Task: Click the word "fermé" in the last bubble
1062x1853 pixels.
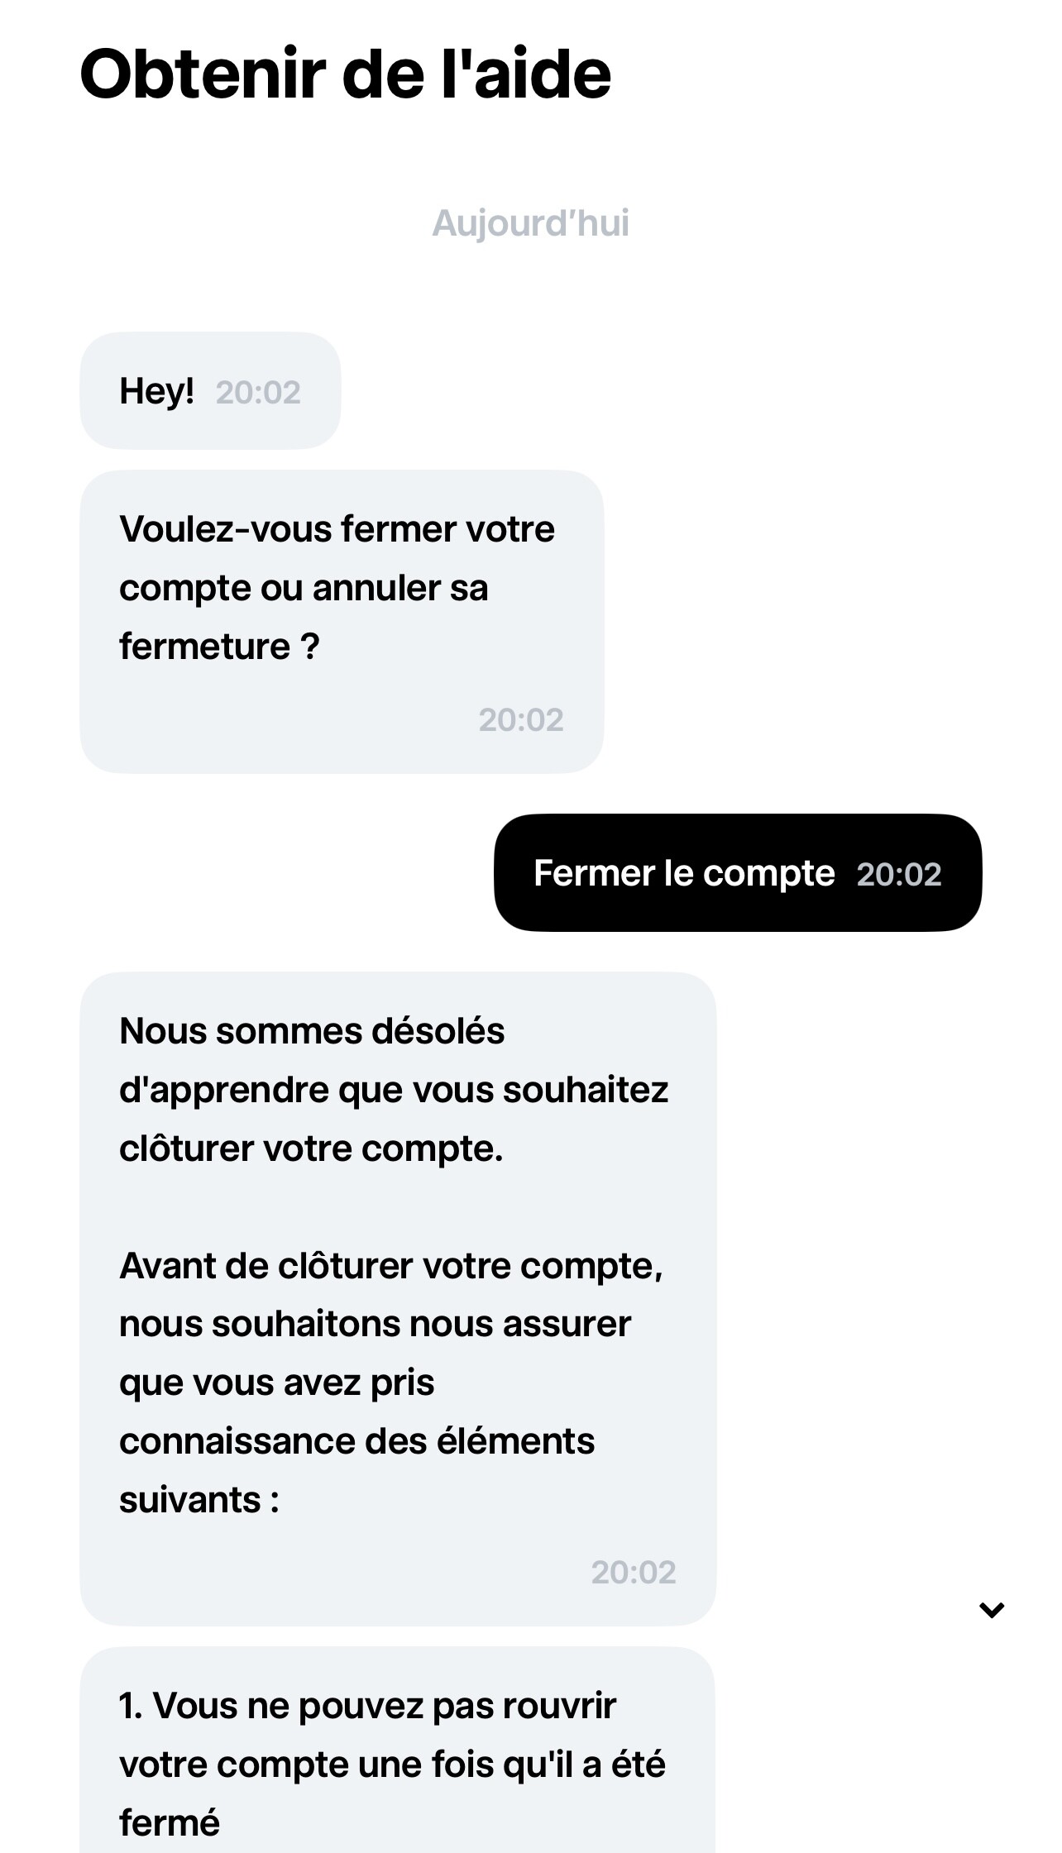Action: click(170, 1823)
